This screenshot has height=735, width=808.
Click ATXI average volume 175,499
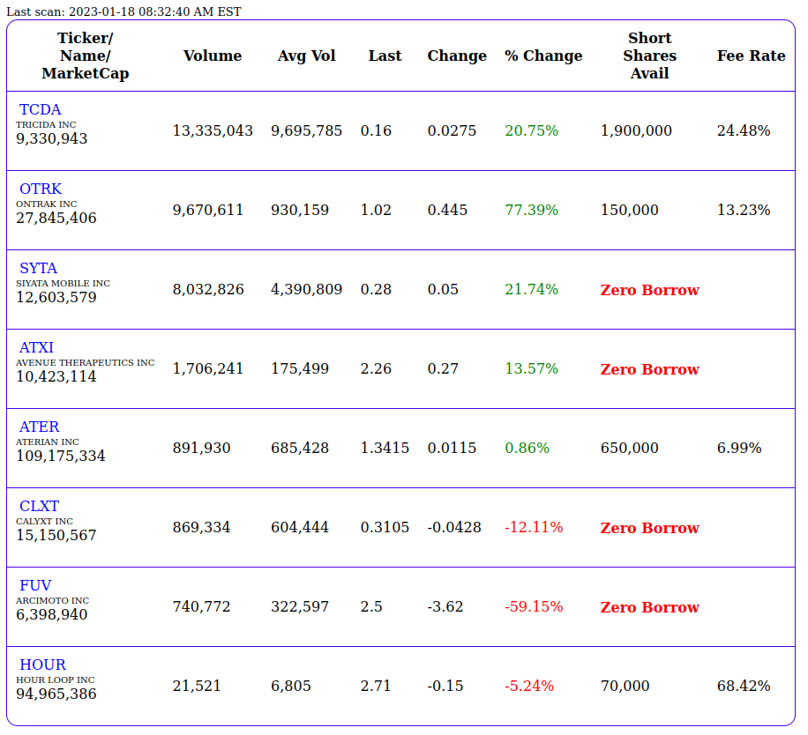click(300, 368)
